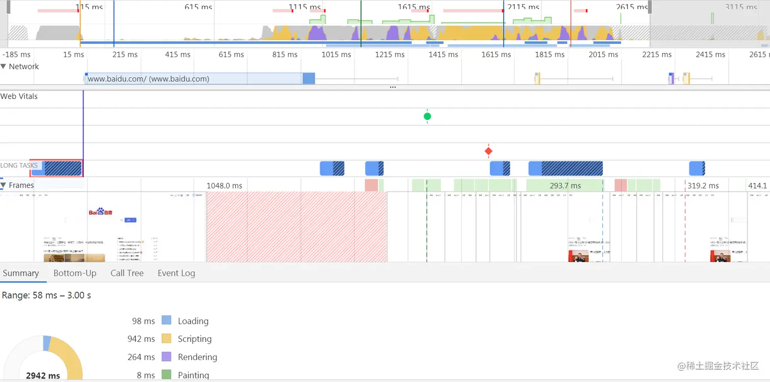Select the 319.2 ms frame
Screen dimensions: 770x382
(x=703, y=185)
